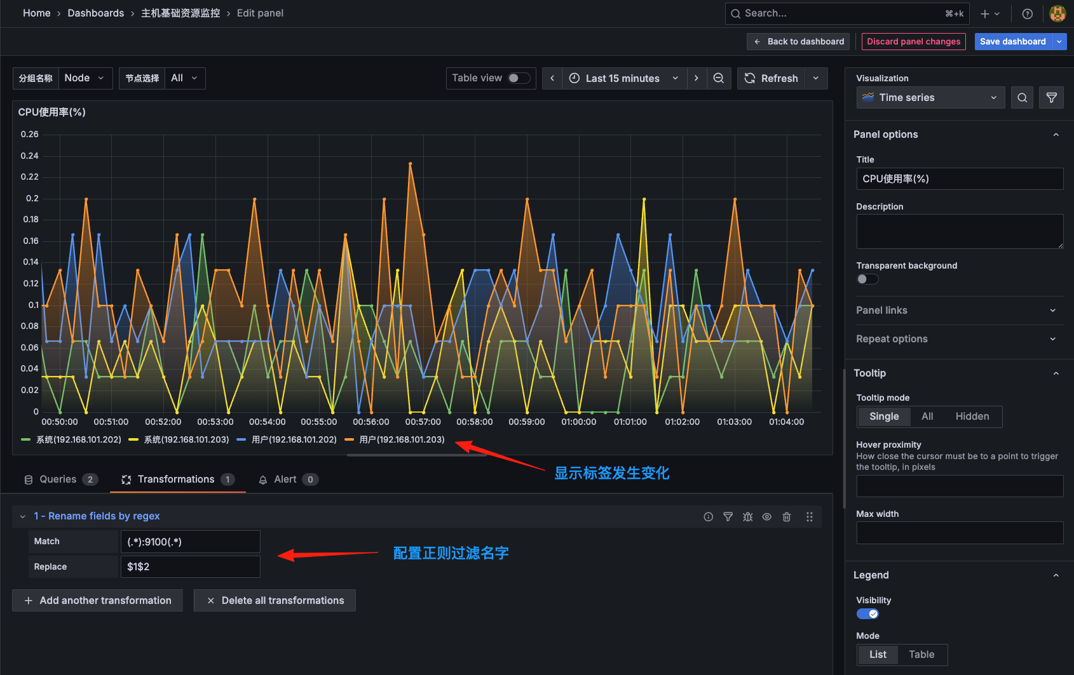
Task: Set Tooltip mode to Hidden
Action: point(972,417)
